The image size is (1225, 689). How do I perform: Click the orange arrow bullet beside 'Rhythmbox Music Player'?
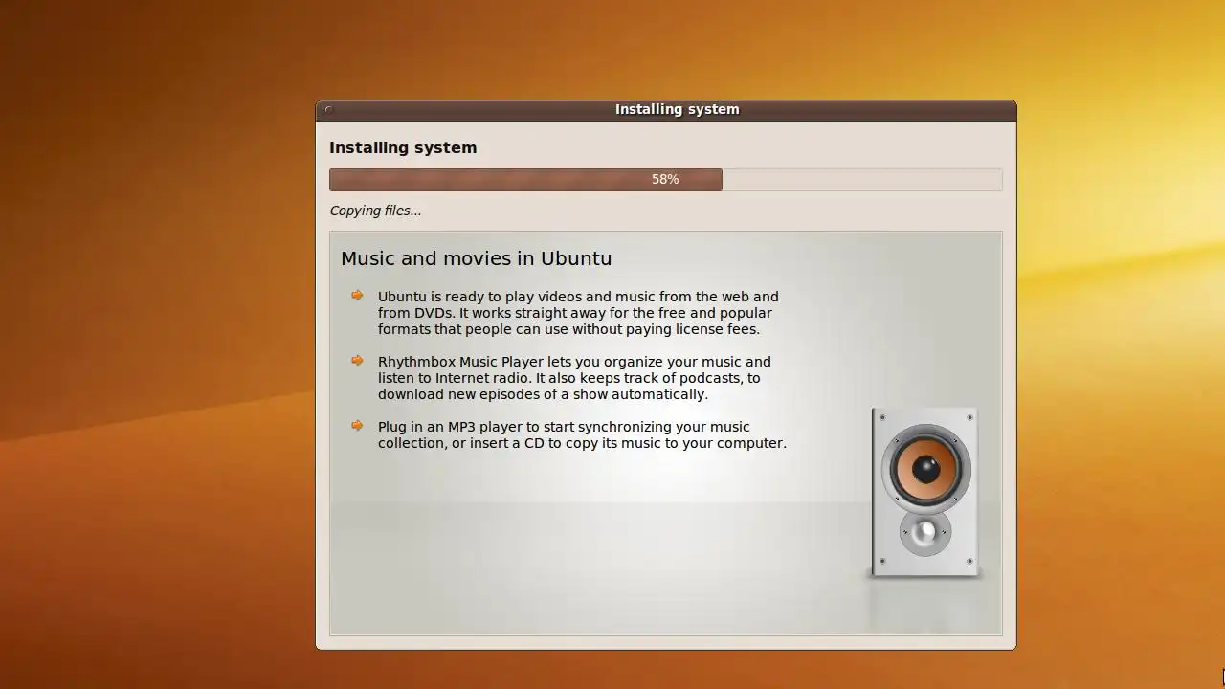pos(357,361)
